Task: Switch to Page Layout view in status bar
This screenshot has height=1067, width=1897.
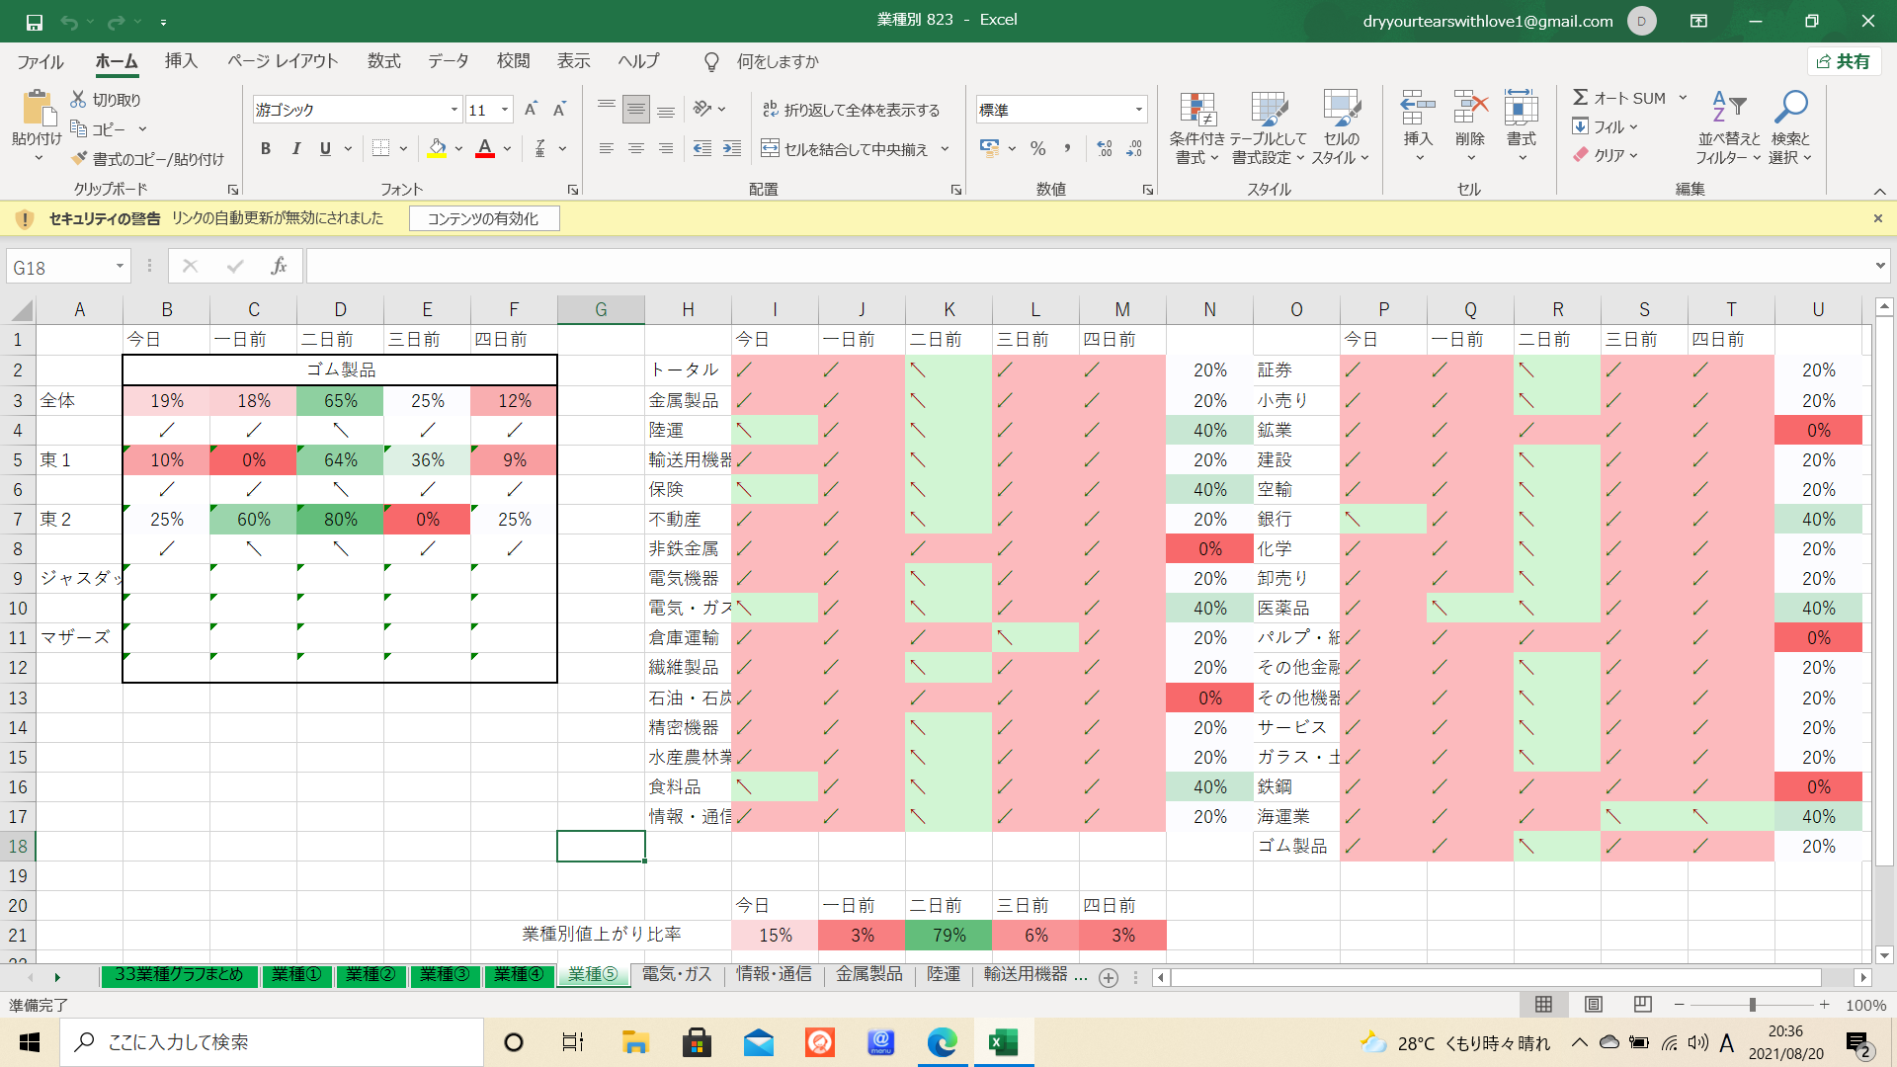Action: [1593, 1005]
